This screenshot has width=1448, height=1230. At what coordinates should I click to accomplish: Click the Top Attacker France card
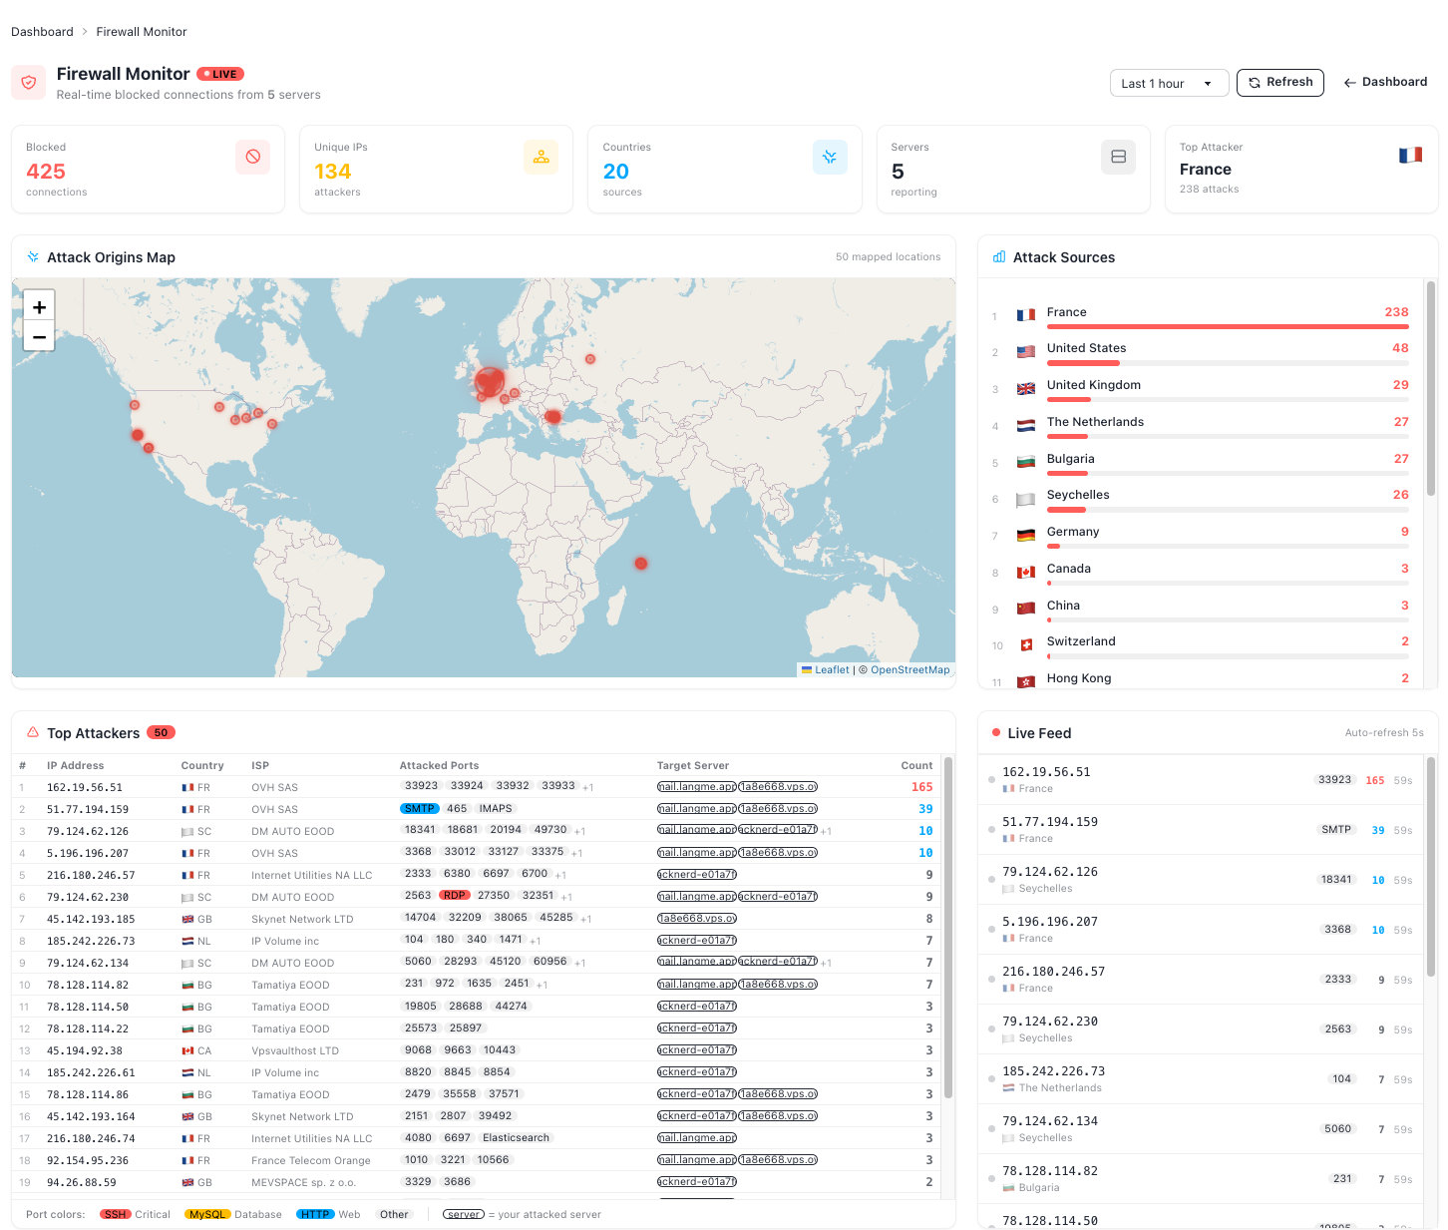[1301, 169]
